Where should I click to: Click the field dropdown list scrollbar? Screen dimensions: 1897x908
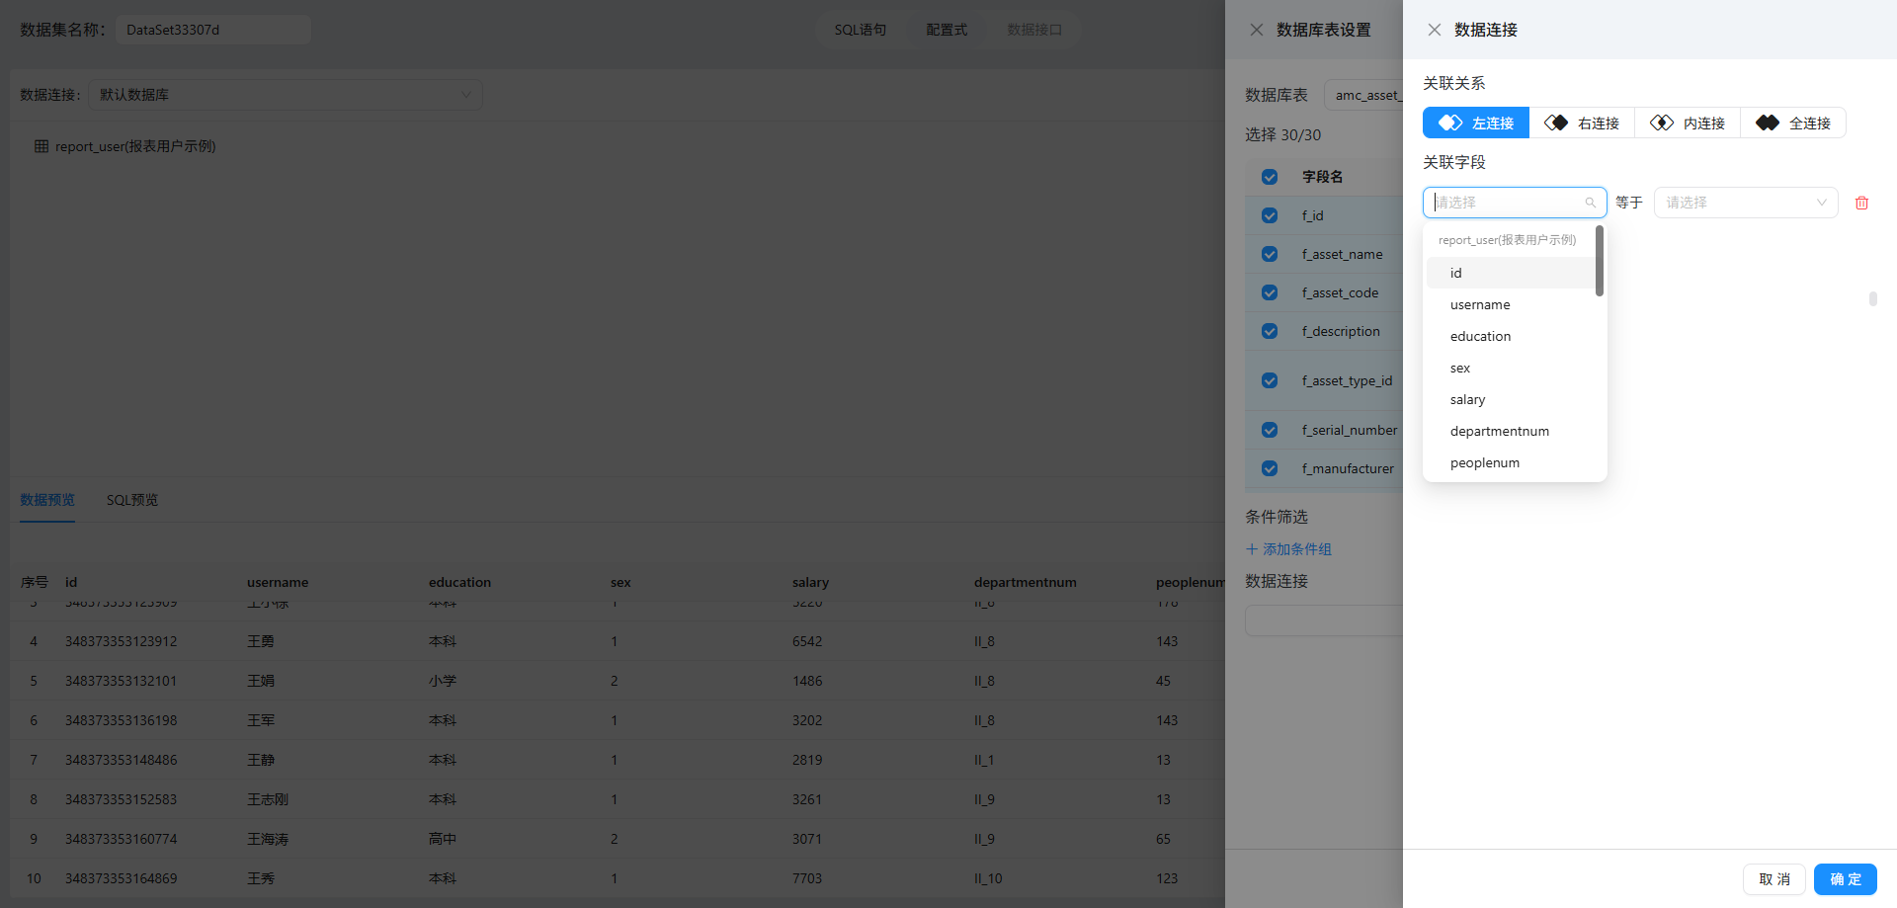pos(1600,261)
